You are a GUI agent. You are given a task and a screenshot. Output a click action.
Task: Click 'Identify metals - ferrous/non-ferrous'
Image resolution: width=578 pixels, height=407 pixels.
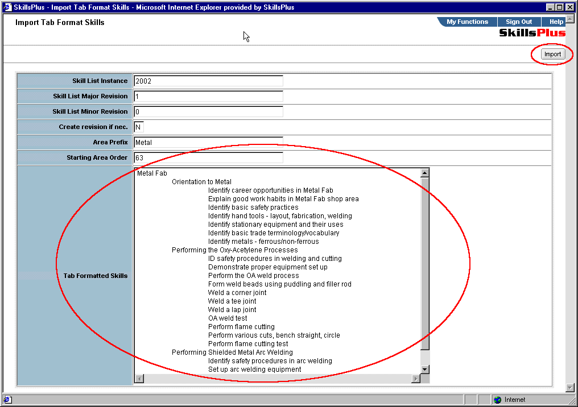pos(263,242)
